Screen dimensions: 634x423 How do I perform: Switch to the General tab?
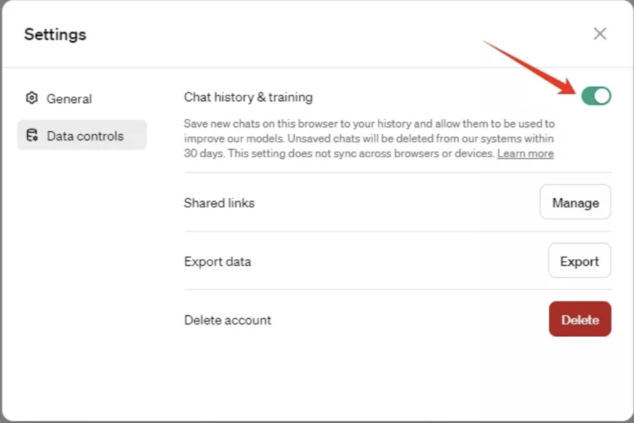tap(69, 98)
